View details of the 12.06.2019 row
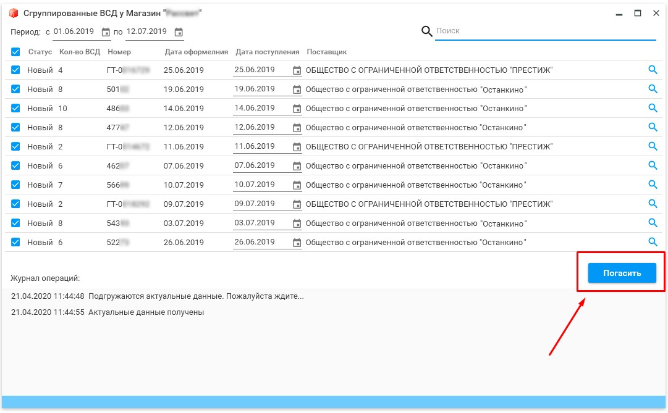 (653, 127)
